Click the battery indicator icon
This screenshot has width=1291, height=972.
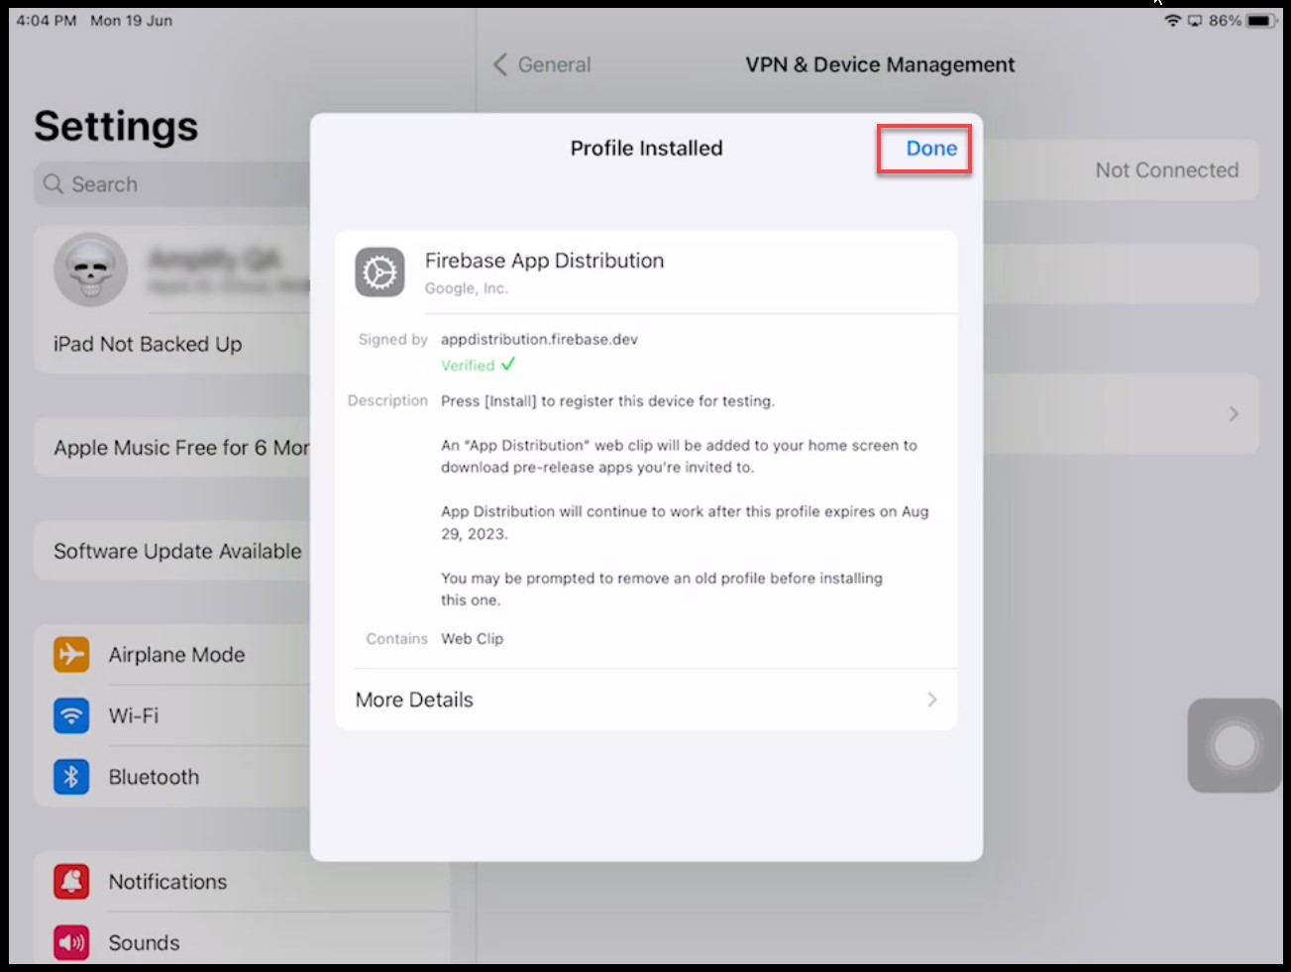[1262, 21]
